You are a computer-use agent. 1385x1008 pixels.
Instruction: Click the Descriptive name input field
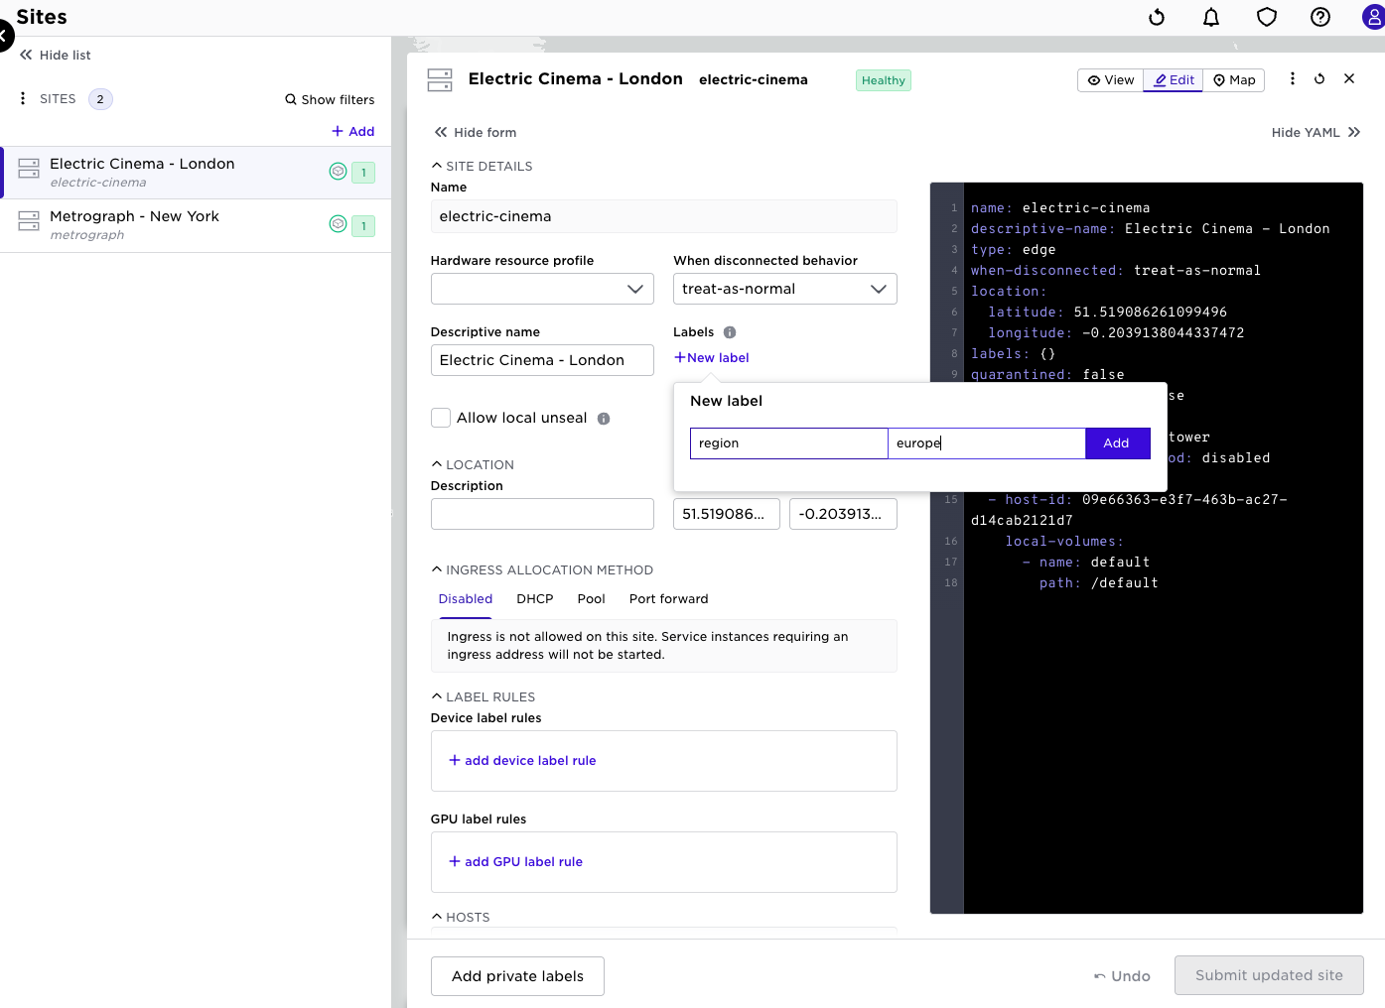(x=542, y=360)
